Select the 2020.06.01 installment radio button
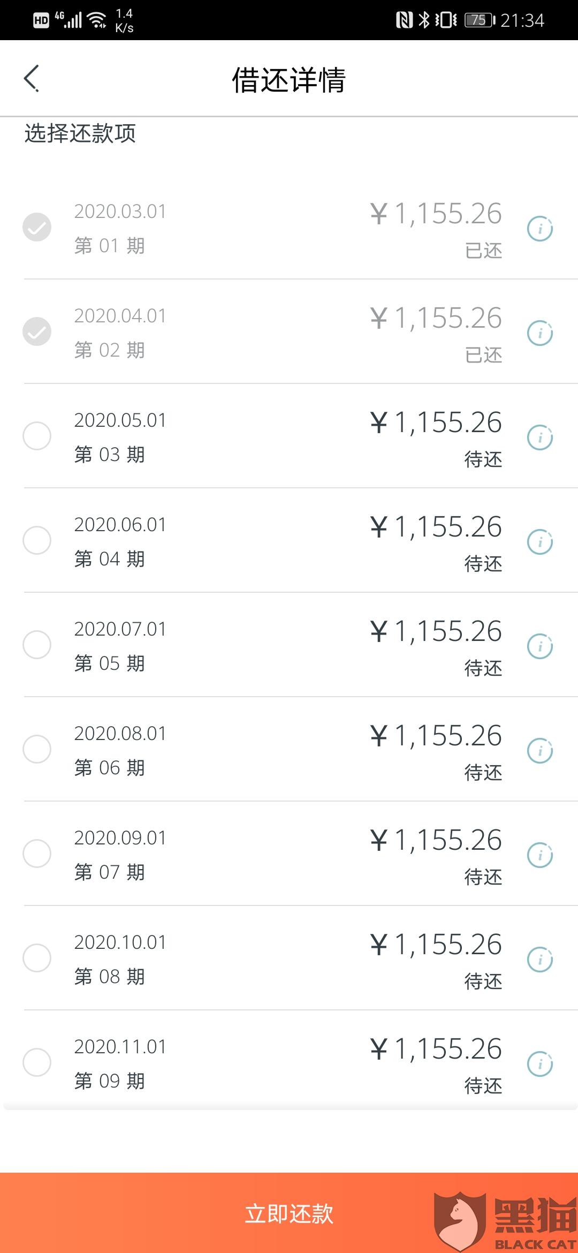This screenshot has width=578, height=1253. coord(37,540)
